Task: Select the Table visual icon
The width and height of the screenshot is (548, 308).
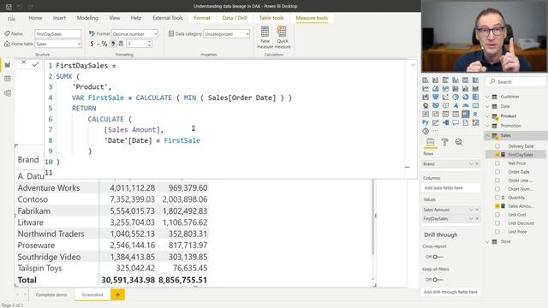Action: click(456, 114)
